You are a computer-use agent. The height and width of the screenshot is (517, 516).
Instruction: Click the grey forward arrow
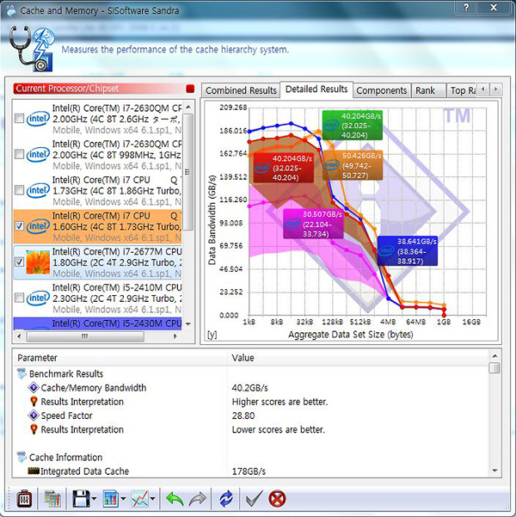(x=198, y=499)
